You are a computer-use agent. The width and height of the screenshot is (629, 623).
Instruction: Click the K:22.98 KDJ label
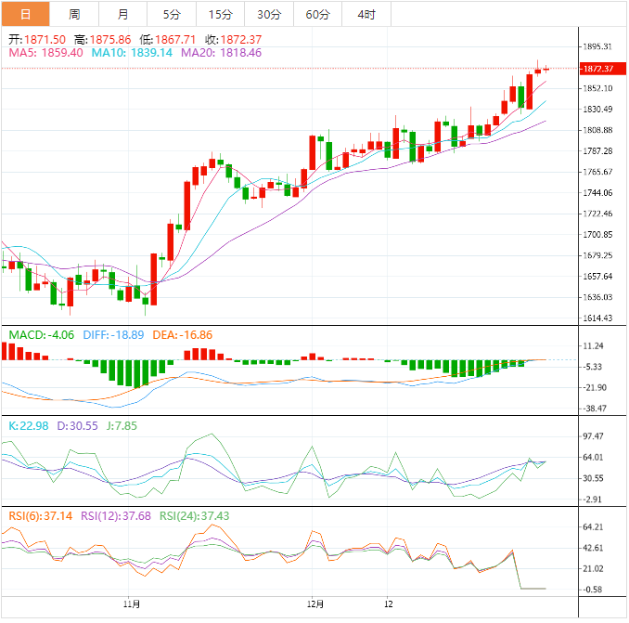(x=30, y=423)
